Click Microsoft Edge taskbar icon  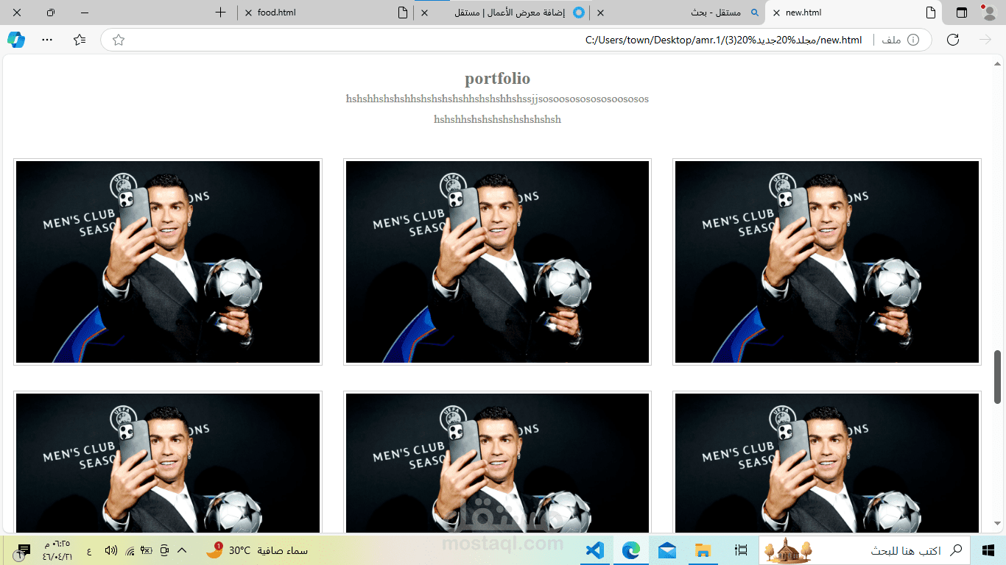point(631,550)
